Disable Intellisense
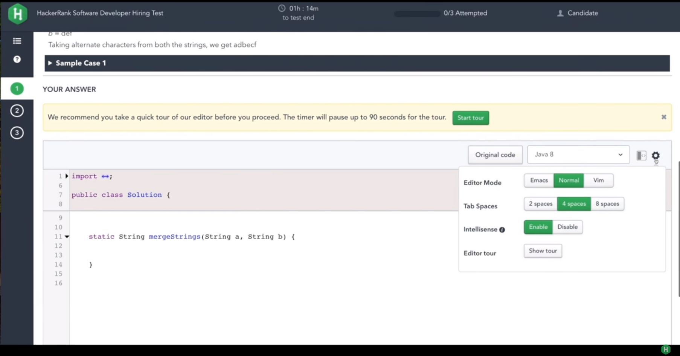The width and height of the screenshot is (680, 356). pos(567,227)
